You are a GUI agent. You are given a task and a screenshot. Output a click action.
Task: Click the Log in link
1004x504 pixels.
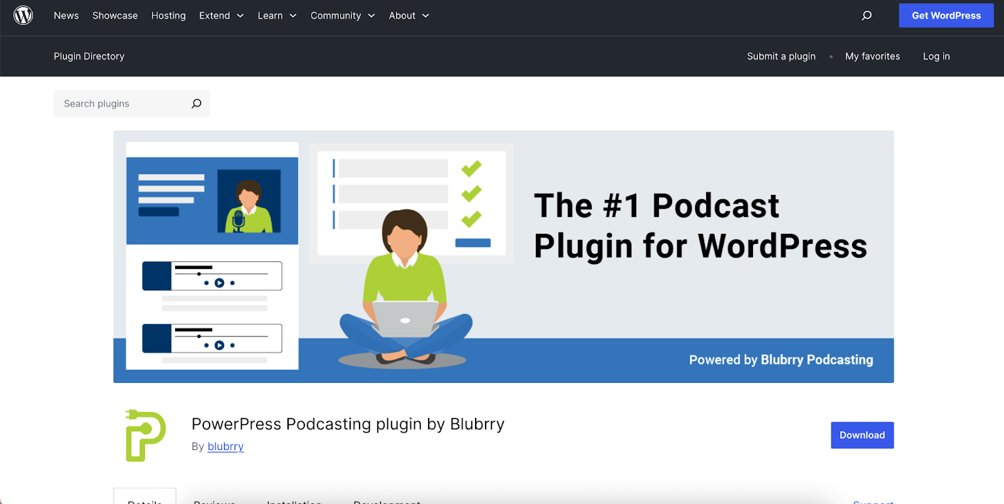[936, 56]
